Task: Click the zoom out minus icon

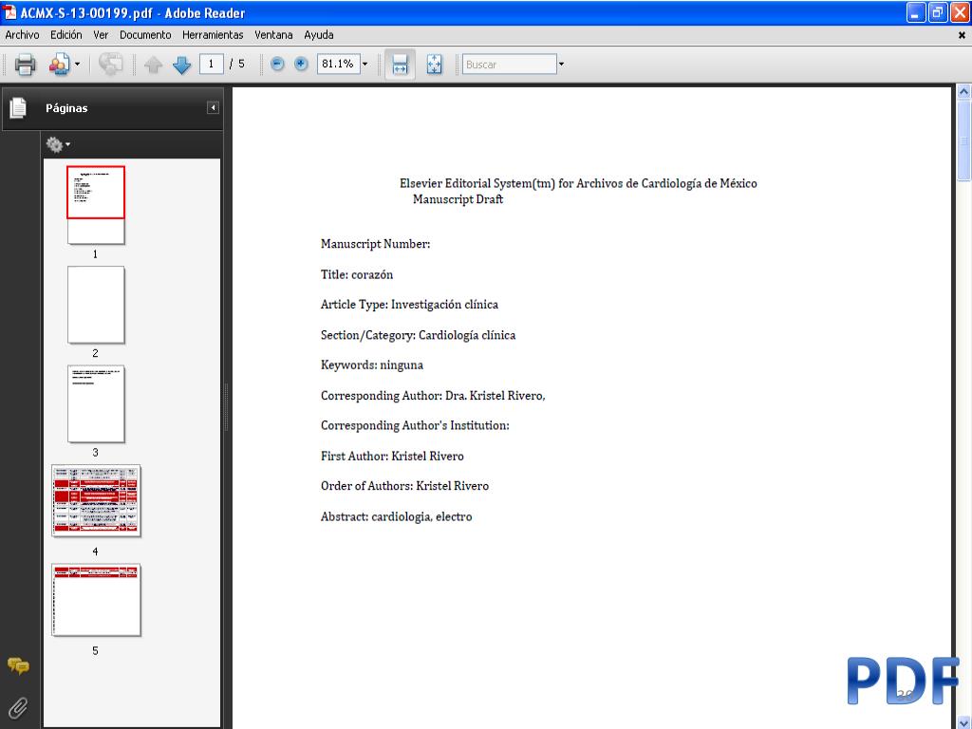Action: coord(278,64)
